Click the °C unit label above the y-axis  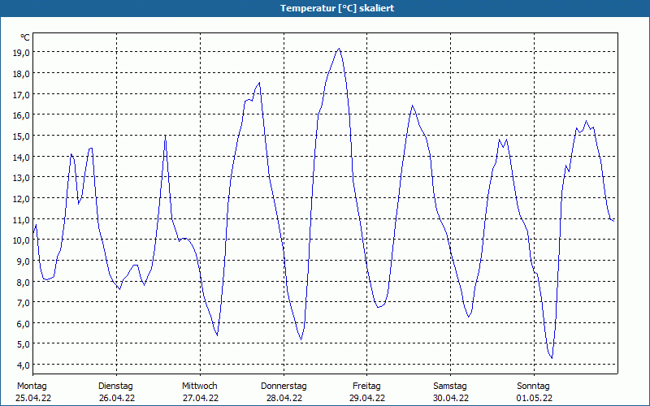click(25, 37)
